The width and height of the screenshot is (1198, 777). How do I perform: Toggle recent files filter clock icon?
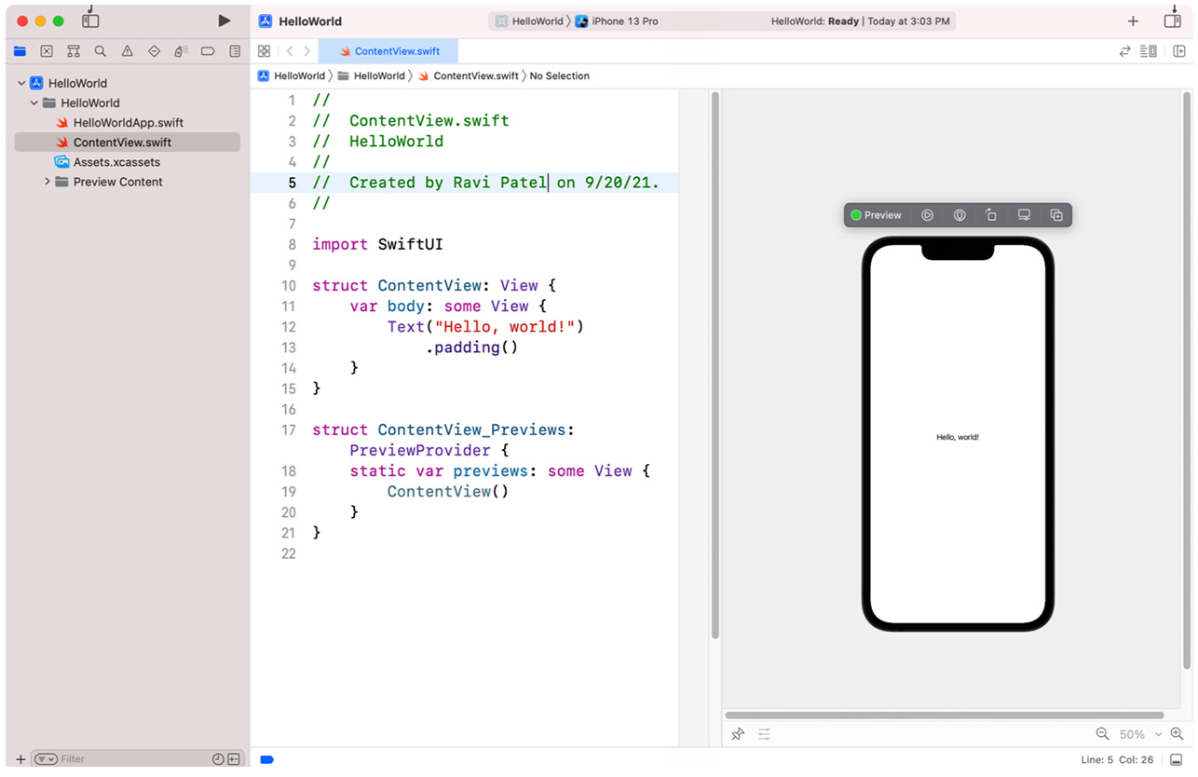click(217, 759)
